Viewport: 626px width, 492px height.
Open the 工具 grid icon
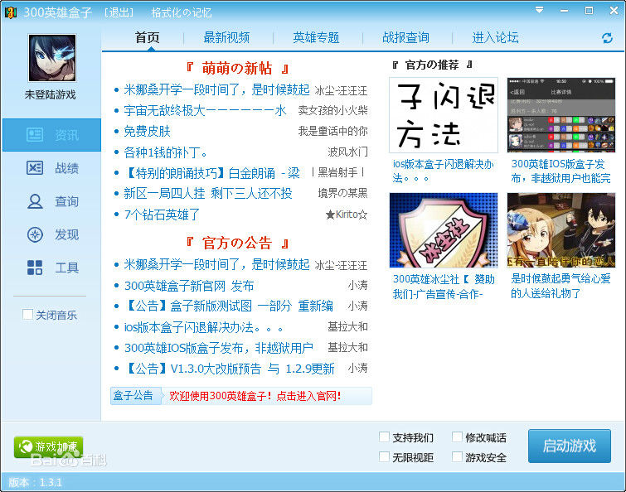[x=35, y=268]
